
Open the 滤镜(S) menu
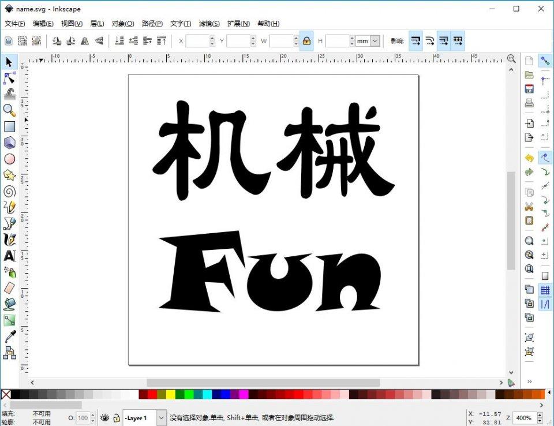[209, 24]
